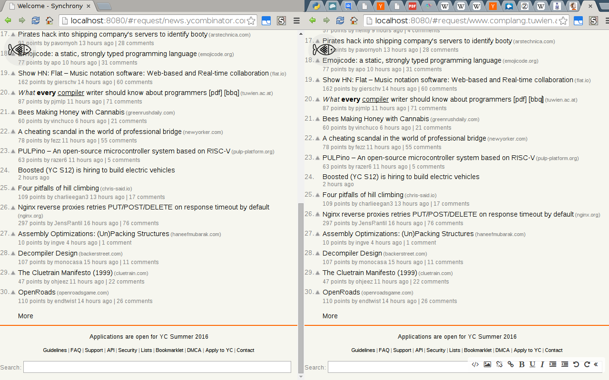This screenshot has height=380, width=609.
Task: Open S extension icon in right window
Action: [593, 21]
